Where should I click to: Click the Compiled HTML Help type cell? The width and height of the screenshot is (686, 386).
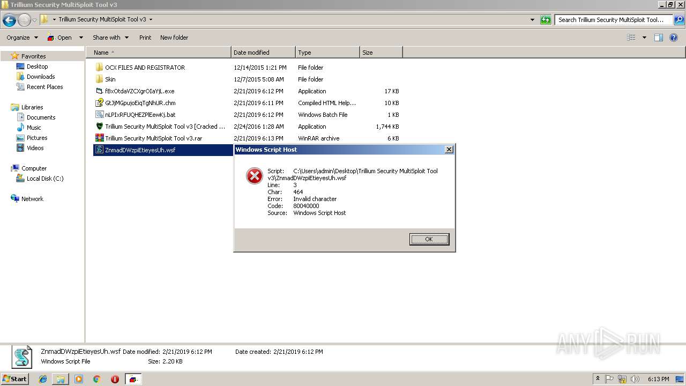(327, 103)
